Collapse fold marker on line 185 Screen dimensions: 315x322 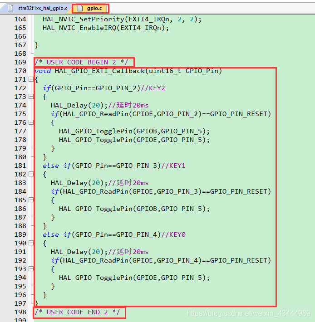pos(31,200)
